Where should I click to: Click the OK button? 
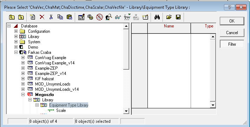click(x=232, y=21)
